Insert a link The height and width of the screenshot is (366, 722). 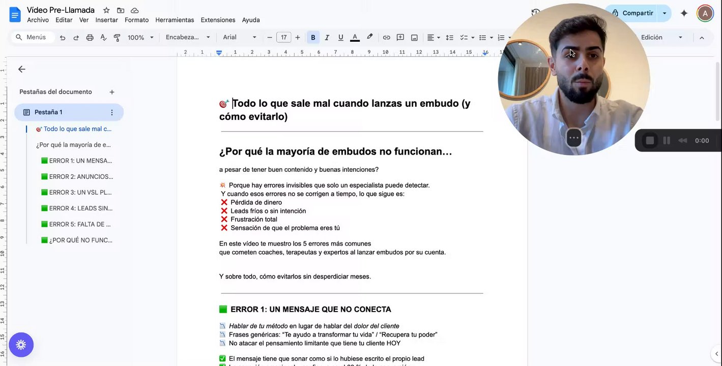click(387, 38)
